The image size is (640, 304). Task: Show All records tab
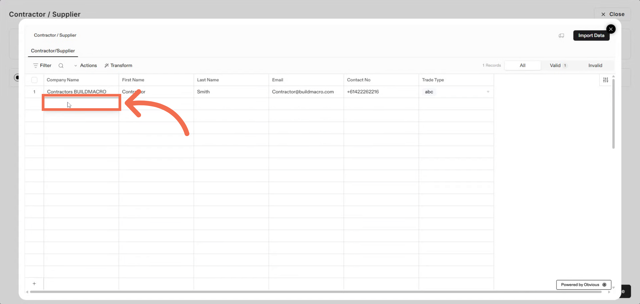[x=522, y=66]
